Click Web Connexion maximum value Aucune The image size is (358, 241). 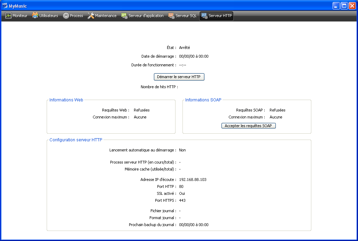point(140,117)
